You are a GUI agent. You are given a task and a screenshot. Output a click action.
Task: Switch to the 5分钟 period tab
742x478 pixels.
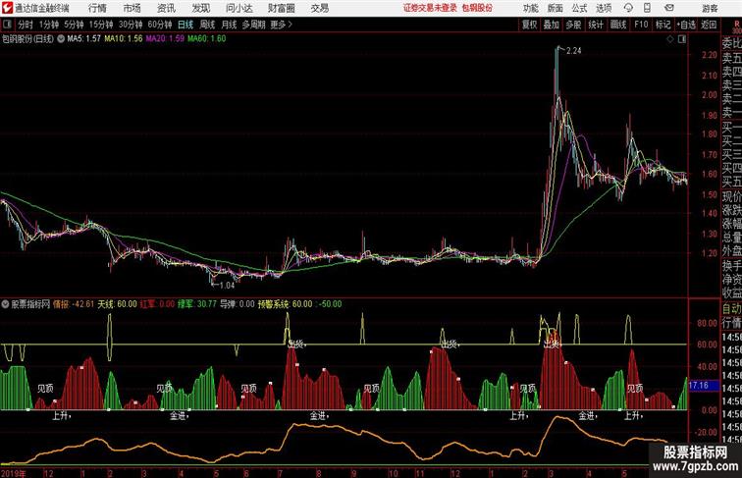tap(74, 25)
